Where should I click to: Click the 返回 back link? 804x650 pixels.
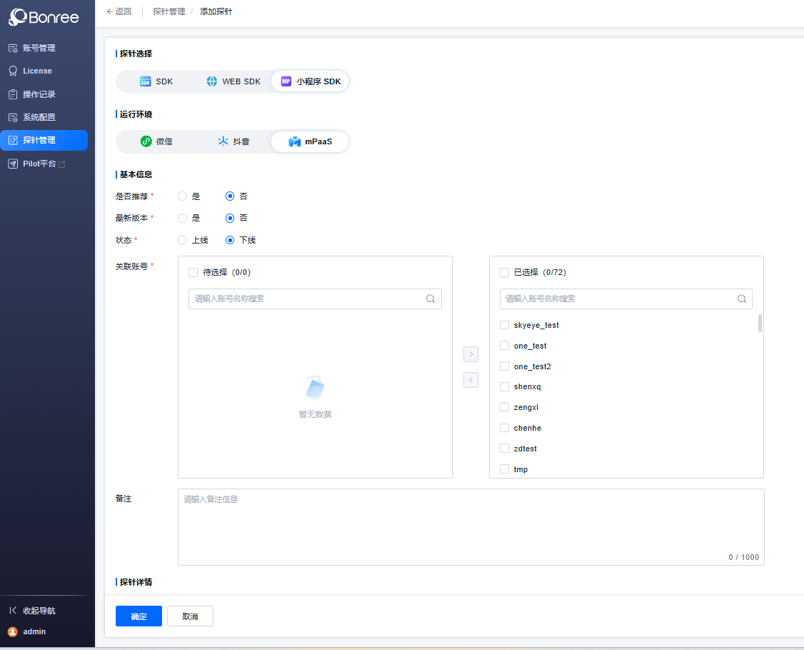pyautogui.click(x=119, y=11)
